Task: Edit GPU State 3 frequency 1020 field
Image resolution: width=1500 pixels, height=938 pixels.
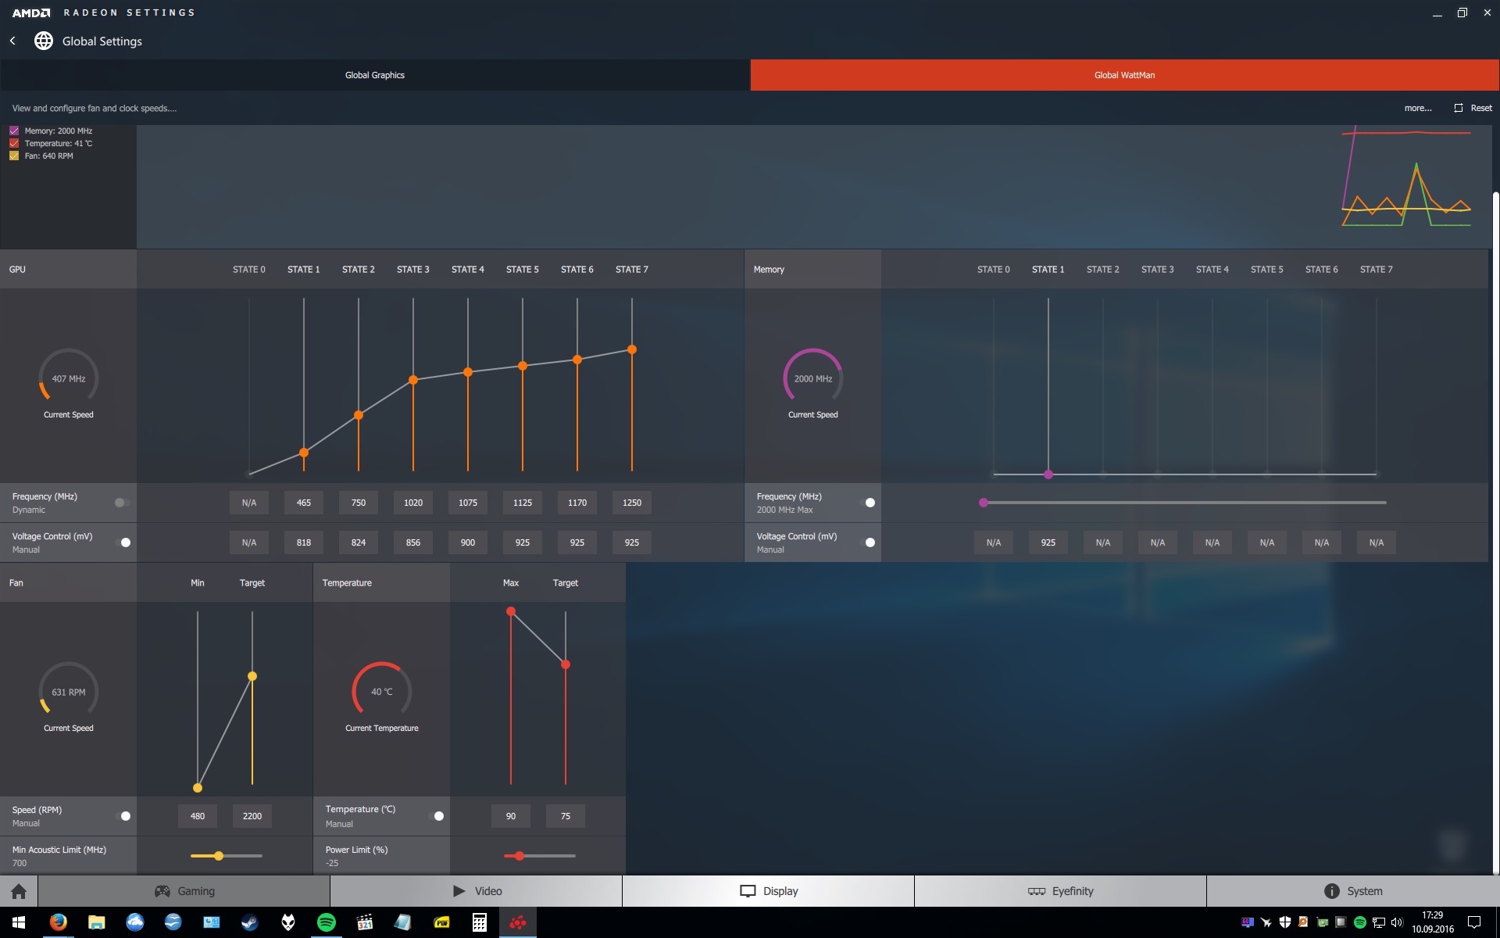Action: pos(413,503)
